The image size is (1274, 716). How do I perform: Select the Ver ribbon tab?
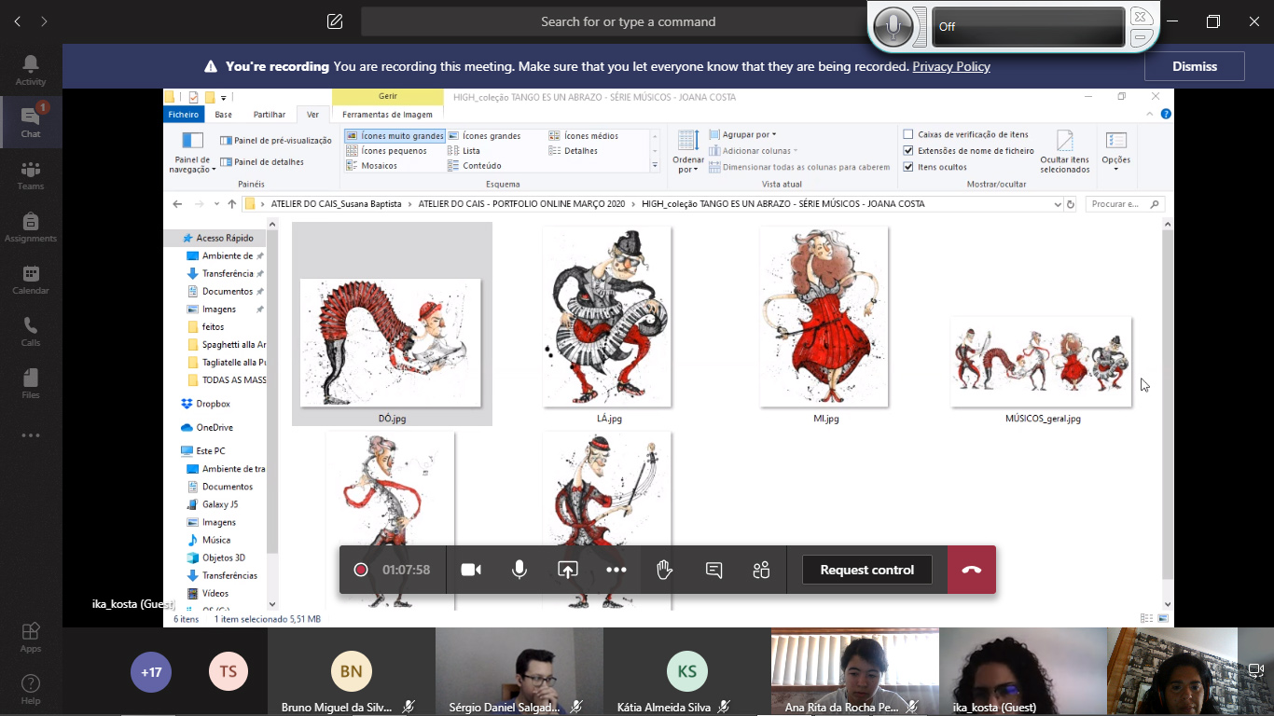pyautogui.click(x=312, y=115)
